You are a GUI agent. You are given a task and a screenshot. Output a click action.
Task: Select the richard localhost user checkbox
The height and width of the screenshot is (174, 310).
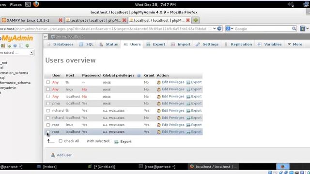(48, 117)
